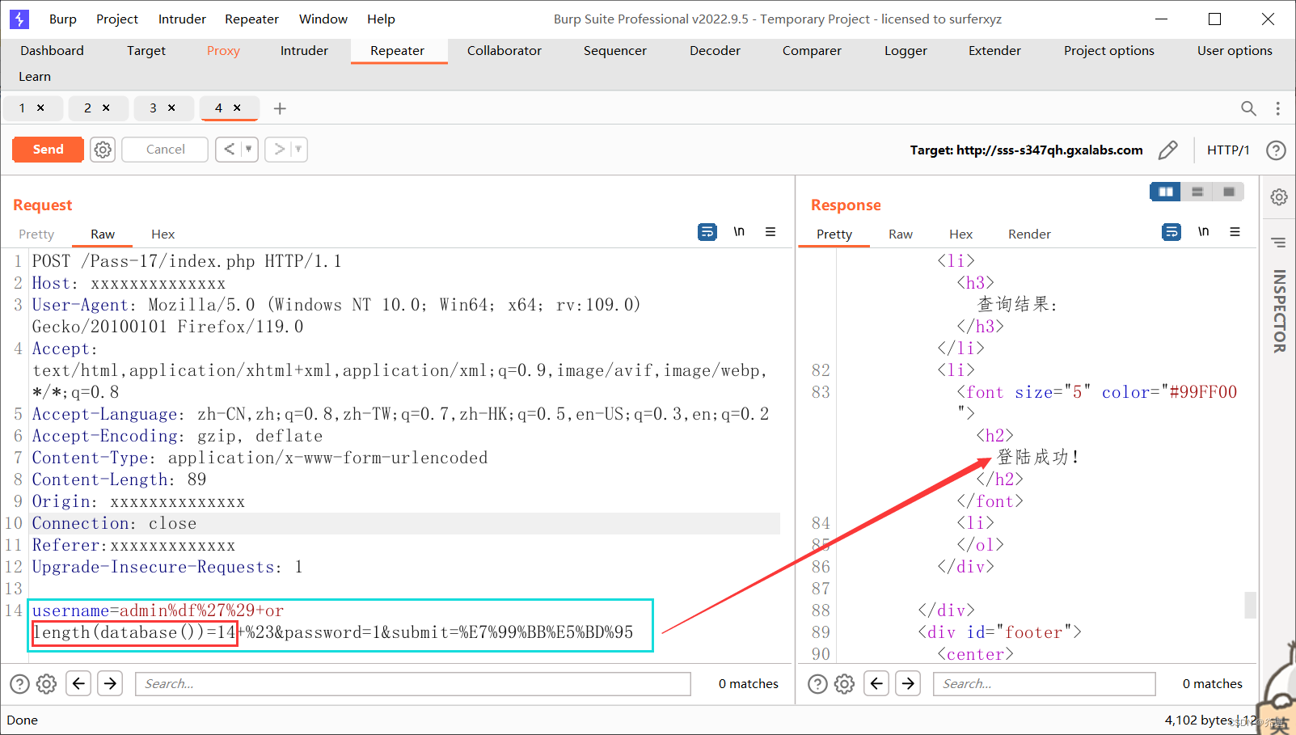This screenshot has height=735, width=1296.
Task: Open the Project menu
Action: coord(117,19)
